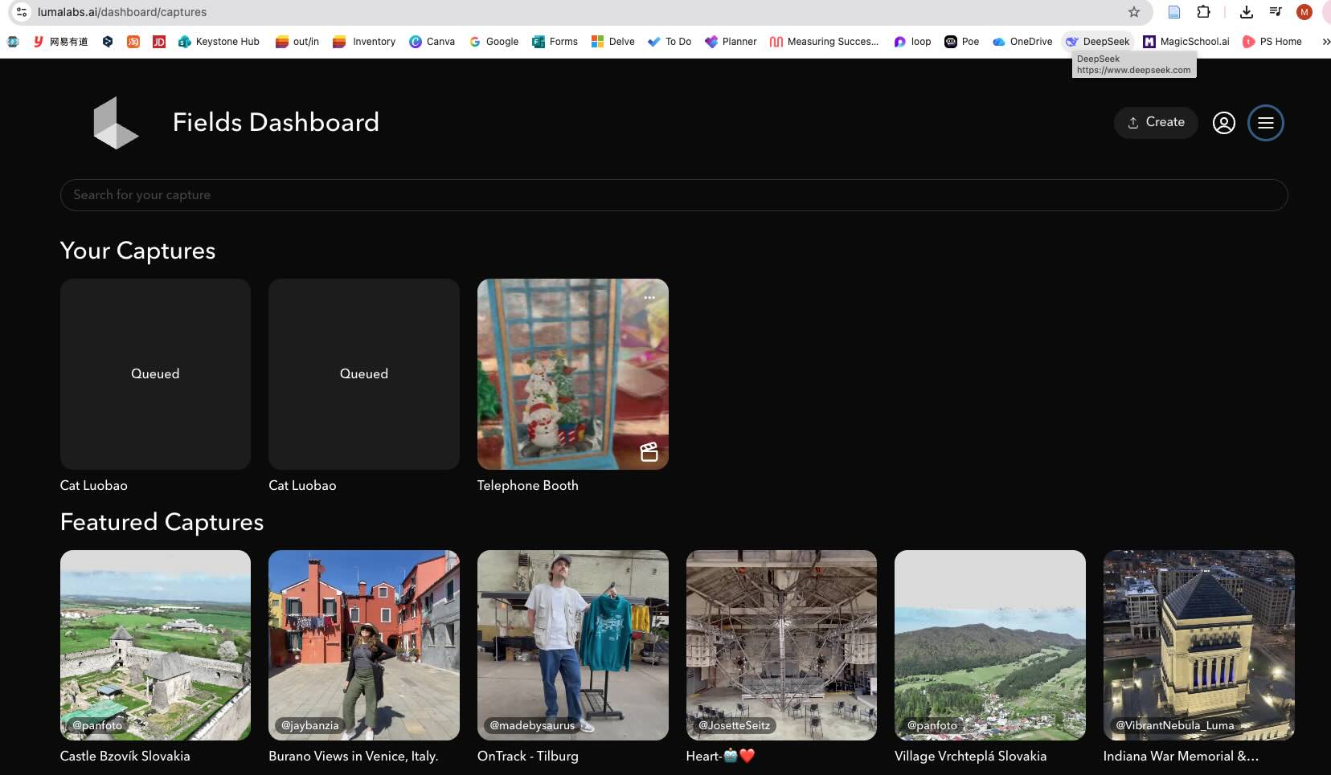
Task: Open the browser Extensions puzzle icon
Action: coord(1203,12)
